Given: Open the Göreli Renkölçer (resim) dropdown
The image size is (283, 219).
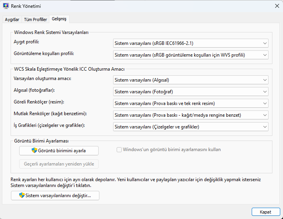Looking at the screenshot, I should pyautogui.click(x=191, y=103).
